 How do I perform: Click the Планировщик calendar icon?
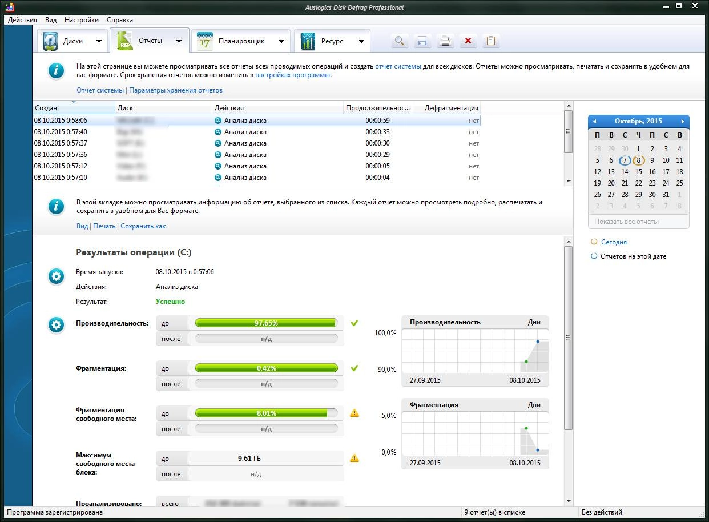(x=204, y=42)
